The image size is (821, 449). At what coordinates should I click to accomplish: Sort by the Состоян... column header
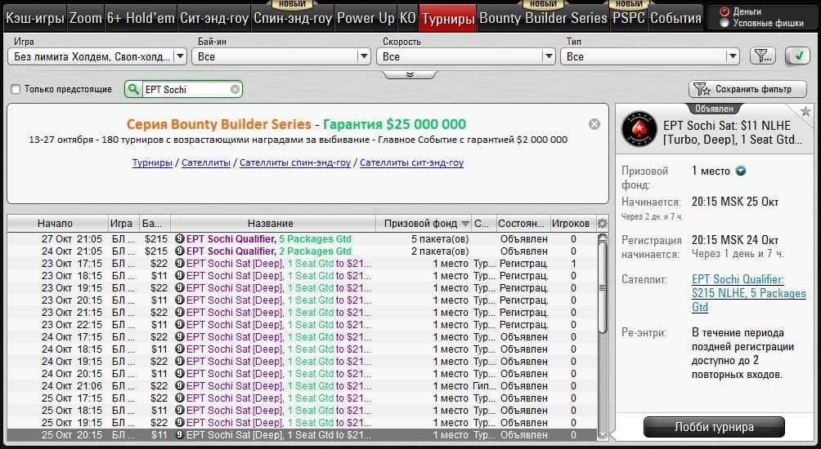(x=522, y=224)
